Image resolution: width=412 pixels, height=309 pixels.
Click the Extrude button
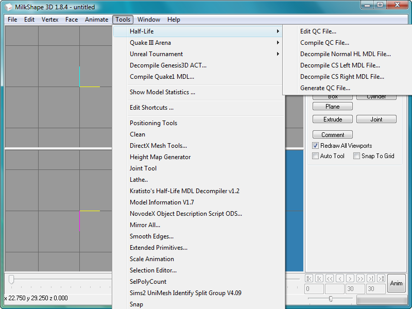pyautogui.click(x=333, y=119)
